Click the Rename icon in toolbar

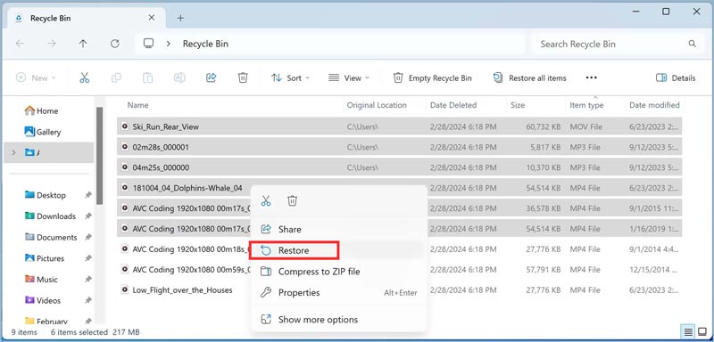(x=179, y=77)
